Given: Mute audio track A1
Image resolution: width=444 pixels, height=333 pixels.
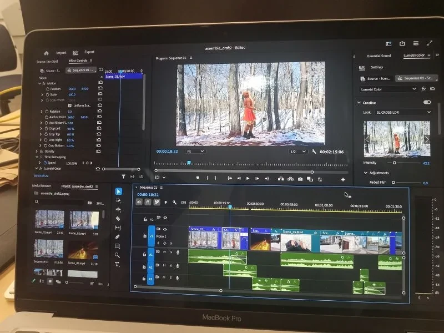Looking at the screenshot, I should coord(164,252).
